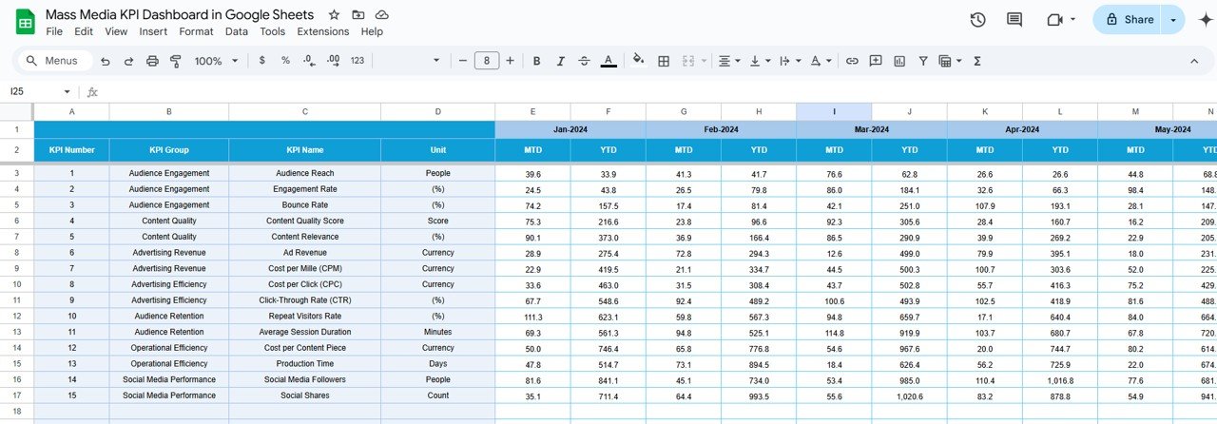
Task: Click the Share button
Action: 1128,20
